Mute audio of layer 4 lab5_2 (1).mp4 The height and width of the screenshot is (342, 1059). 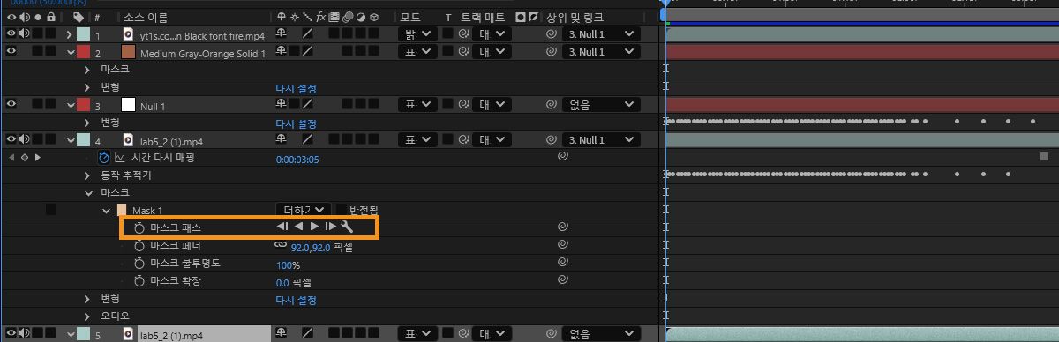24,139
